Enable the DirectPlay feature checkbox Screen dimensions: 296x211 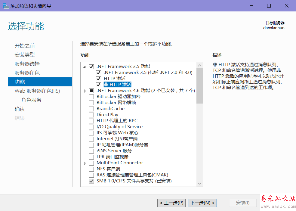[91, 115]
